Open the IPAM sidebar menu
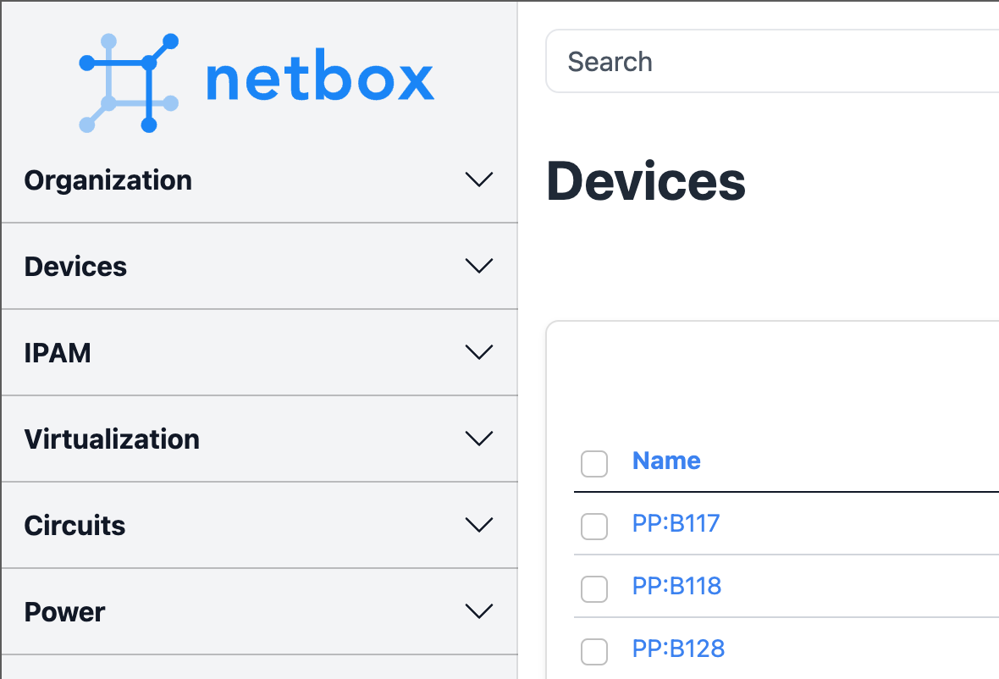 pyautogui.click(x=58, y=353)
